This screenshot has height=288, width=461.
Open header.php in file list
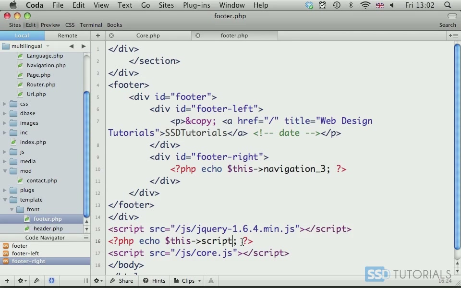[x=48, y=228]
